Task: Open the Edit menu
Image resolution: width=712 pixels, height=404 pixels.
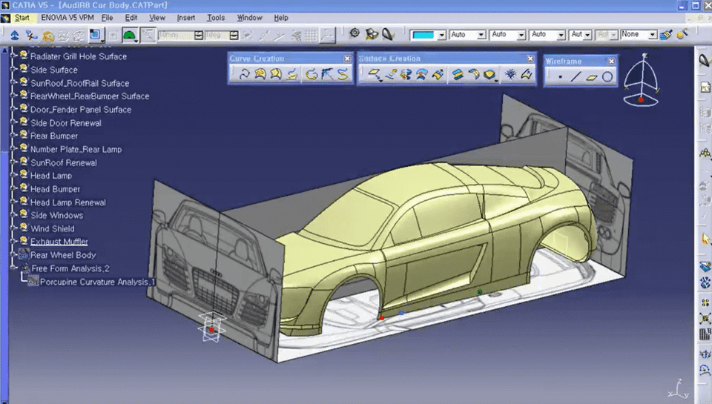Action: 131,18
